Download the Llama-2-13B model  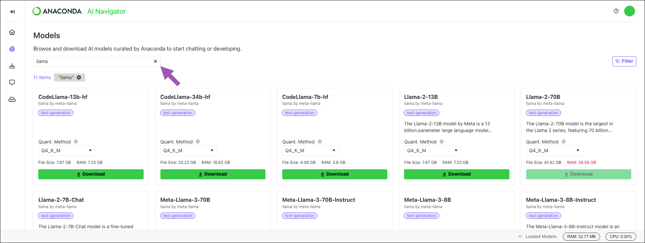[x=457, y=174]
